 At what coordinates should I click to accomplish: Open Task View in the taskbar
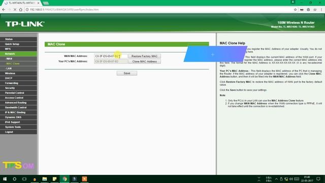click(24, 179)
